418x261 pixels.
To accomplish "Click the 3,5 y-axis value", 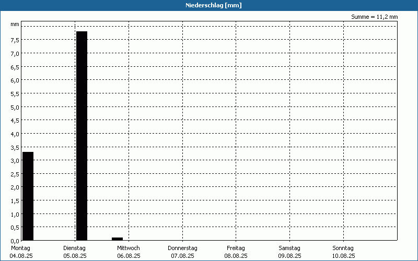I will point(15,147).
